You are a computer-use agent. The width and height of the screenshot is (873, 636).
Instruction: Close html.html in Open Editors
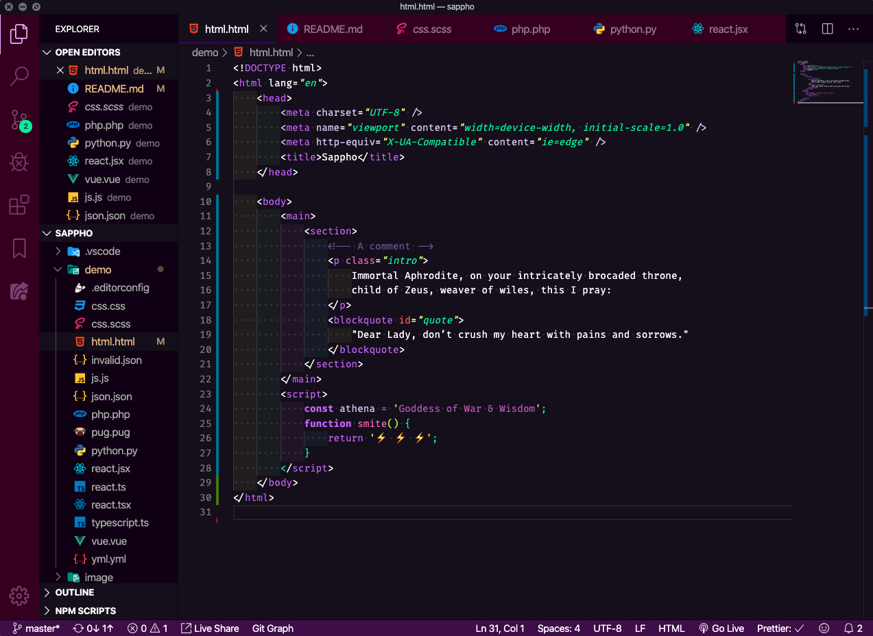(60, 70)
